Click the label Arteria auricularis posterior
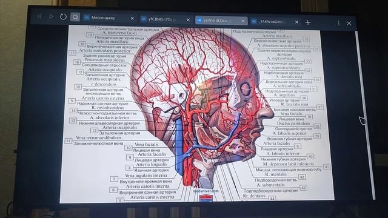Viewport: 388px width, 218px height. pyautogui.click(x=104, y=51)
